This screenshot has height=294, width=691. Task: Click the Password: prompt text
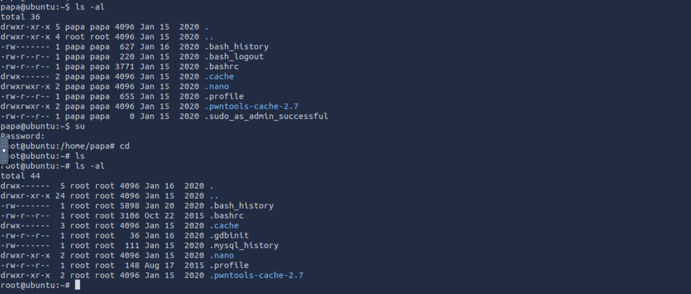tap(23, 136)
